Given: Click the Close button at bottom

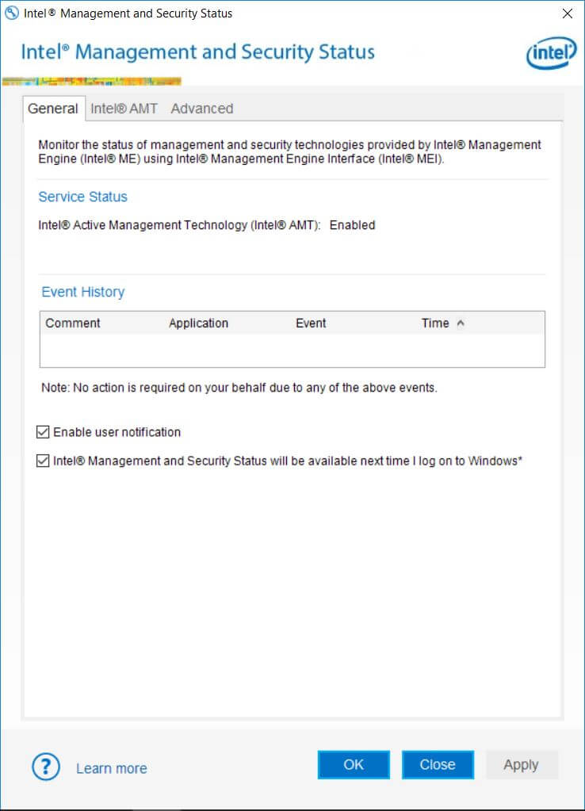Looking at the screenshot, I should coord(438,765).
